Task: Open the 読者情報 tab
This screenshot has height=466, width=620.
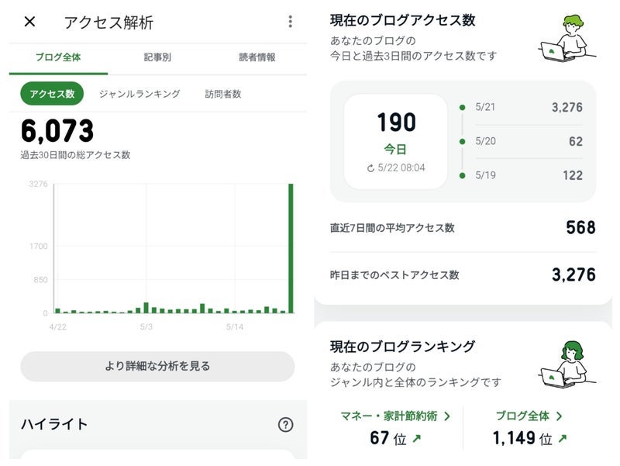Action: [x=257, y=57]
